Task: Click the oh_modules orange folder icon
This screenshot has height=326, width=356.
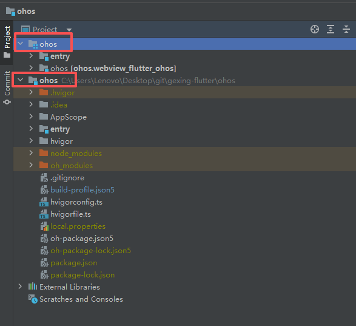Action: tap(44, 165)
